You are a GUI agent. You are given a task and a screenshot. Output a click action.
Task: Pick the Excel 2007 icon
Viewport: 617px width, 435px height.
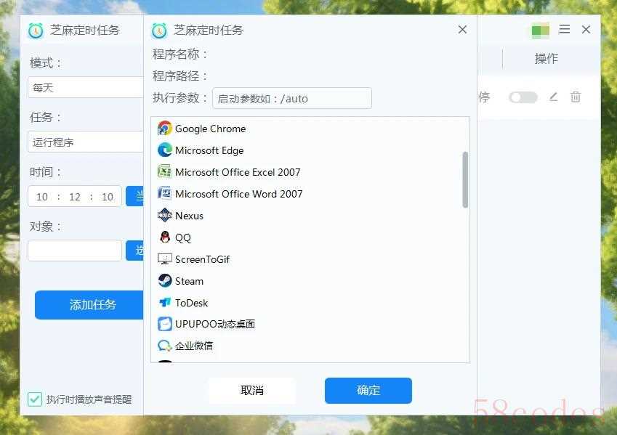click(x=164, y=172)
